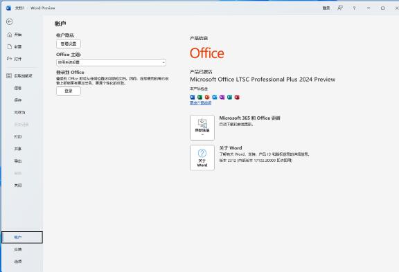Click the 'Microsoft Office LTSC Professional Plus 2024 Preview' text
The height and width of the screenshot is (272, 399).
pos(263,80)
